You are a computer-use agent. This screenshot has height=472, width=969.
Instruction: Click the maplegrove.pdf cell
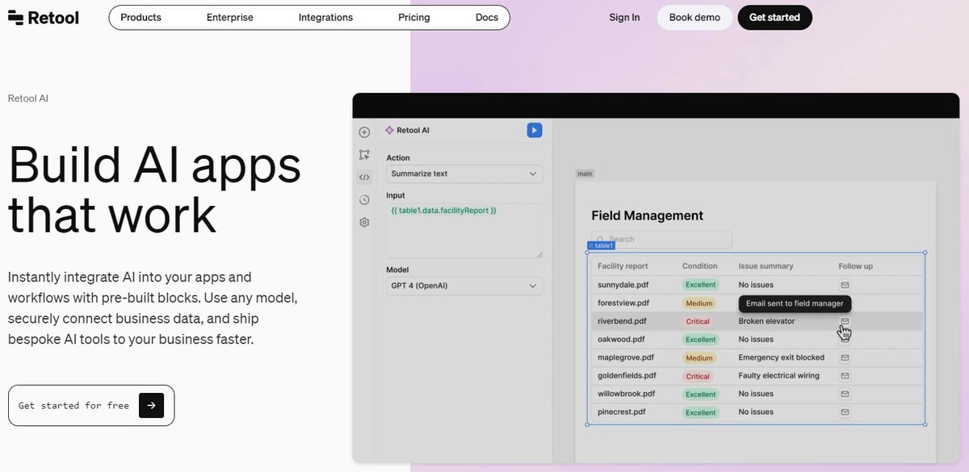click(x=626, y=357)
